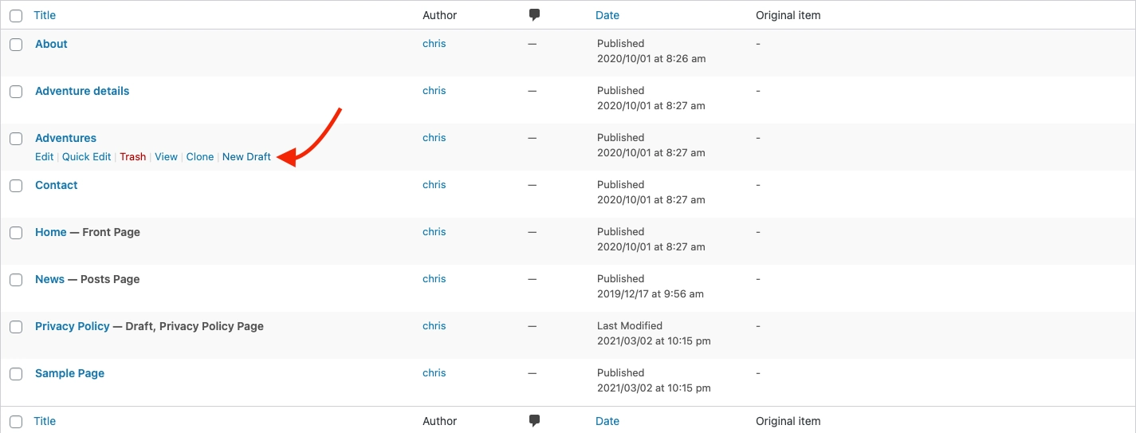Check the box for Adventure details page
Image resolution: width=1136 pixels, height=433 pixels.
click(16, 92)
